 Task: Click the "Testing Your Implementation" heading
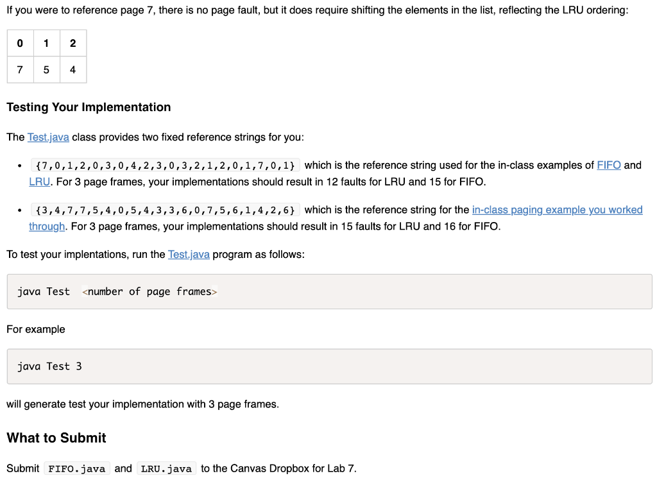coord(89,107)
